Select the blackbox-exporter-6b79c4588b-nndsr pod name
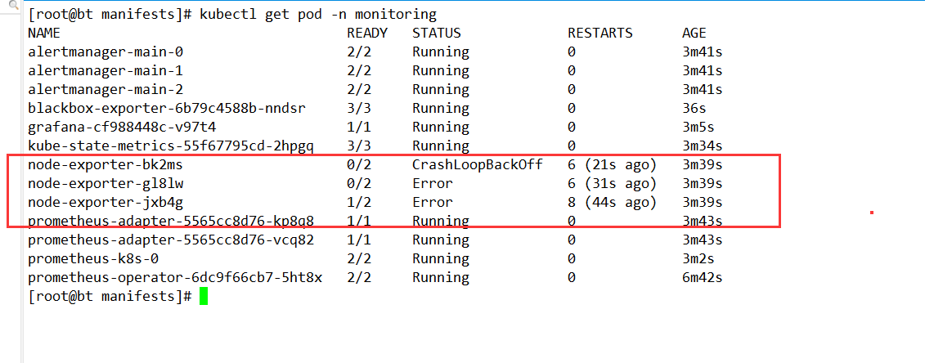 coord(166,109)
